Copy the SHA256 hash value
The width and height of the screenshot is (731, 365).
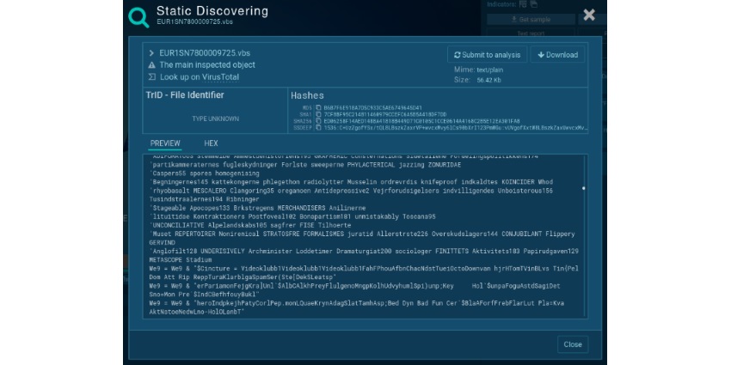(318, 121)
